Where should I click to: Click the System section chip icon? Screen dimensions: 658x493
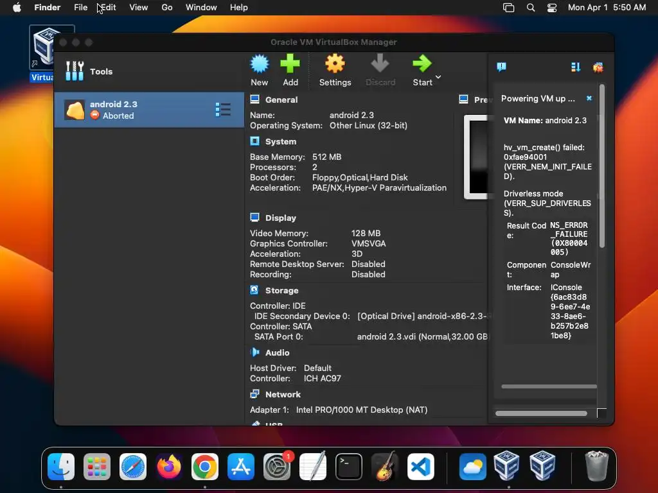tap(254, 141)
